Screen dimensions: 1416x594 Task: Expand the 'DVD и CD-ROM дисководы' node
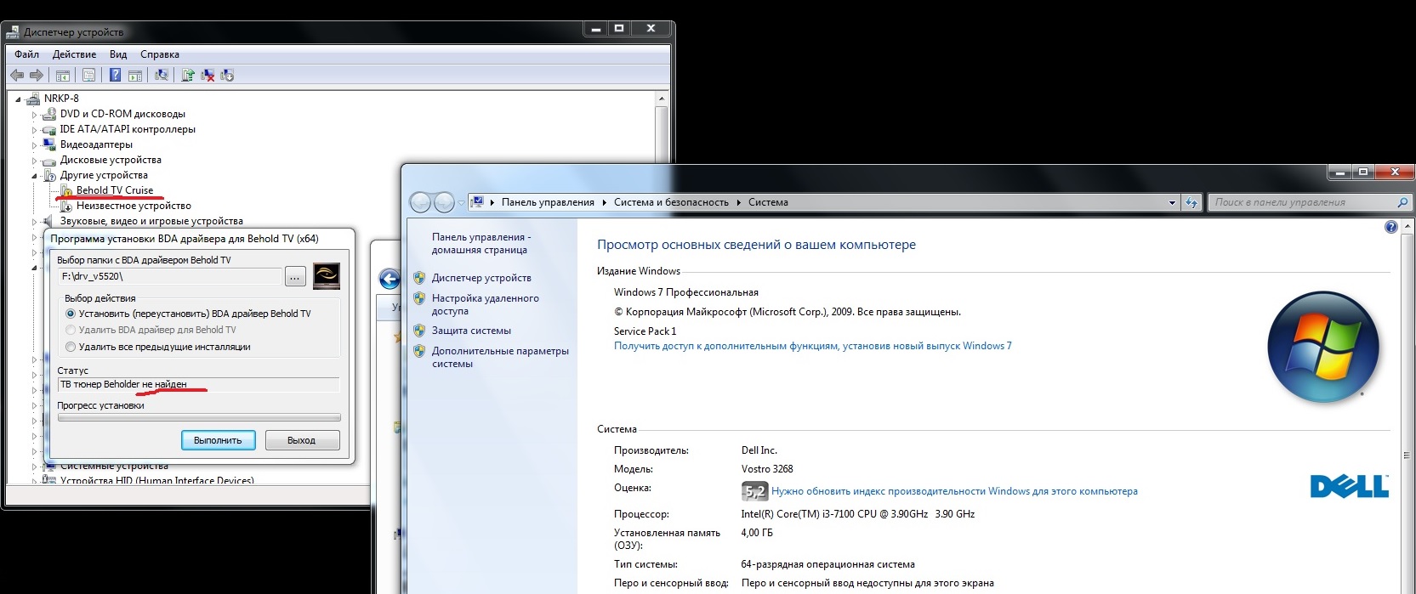tap(35, 115)
